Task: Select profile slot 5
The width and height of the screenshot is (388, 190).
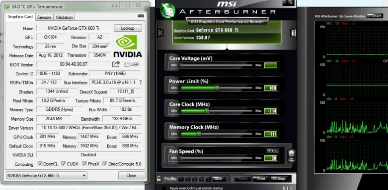Action: pos(208,179)
